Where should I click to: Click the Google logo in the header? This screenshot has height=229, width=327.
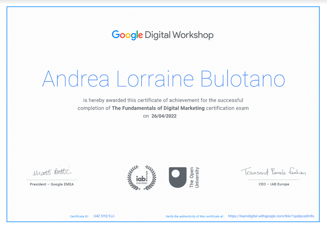coord(127,35)
